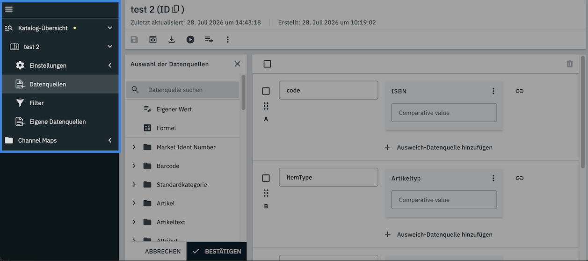The image size is (588, 261).
Task: Open ISBN data source options menu
Action: pyautogui.click(x=493, y=91)
